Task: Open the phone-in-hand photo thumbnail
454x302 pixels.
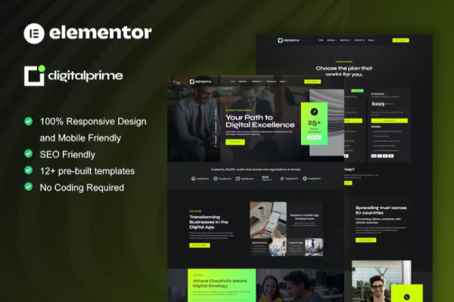Action: tap(268, 220)
